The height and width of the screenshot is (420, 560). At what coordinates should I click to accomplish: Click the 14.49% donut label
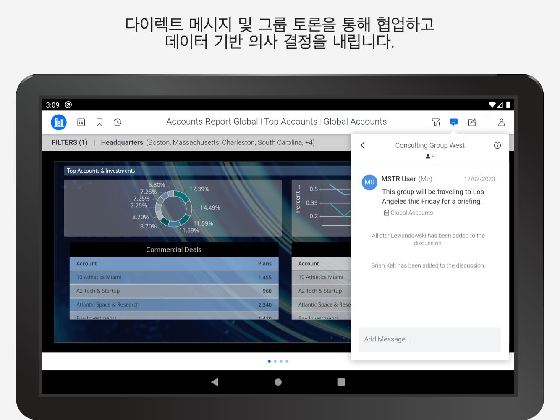click(x=210, y=207)
